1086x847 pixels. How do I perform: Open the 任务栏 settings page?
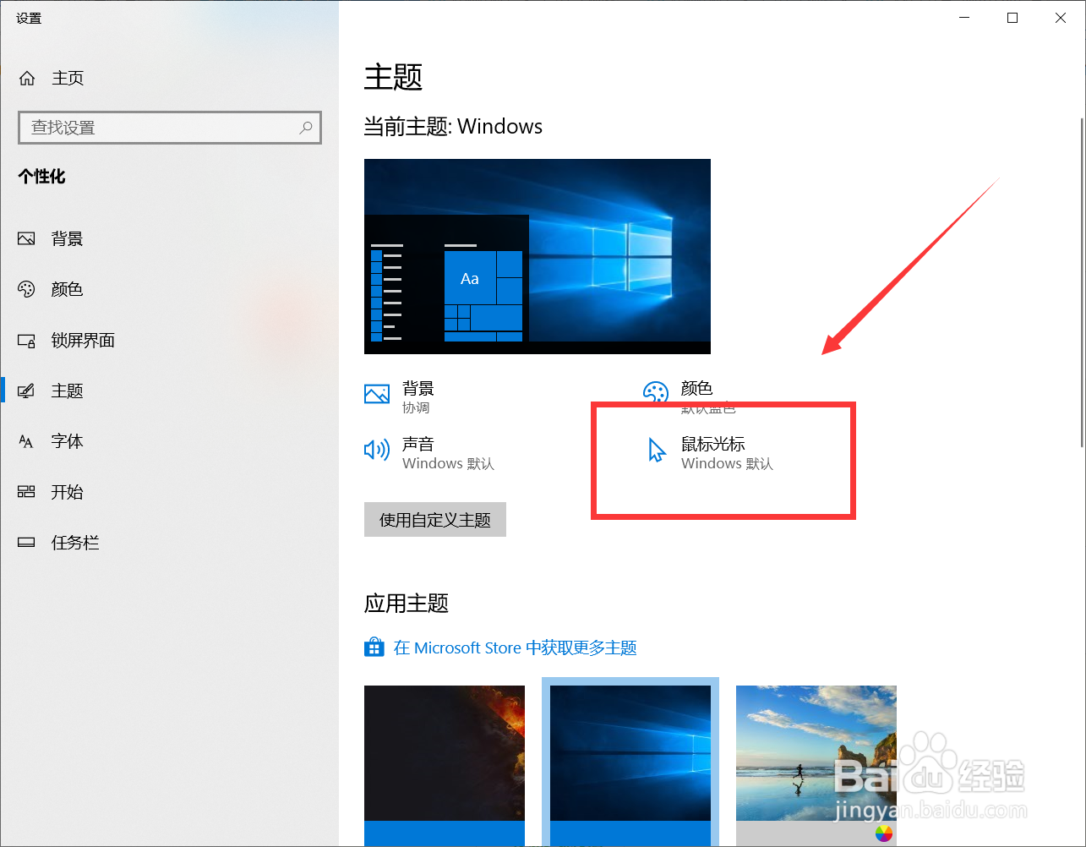point(75,543)
